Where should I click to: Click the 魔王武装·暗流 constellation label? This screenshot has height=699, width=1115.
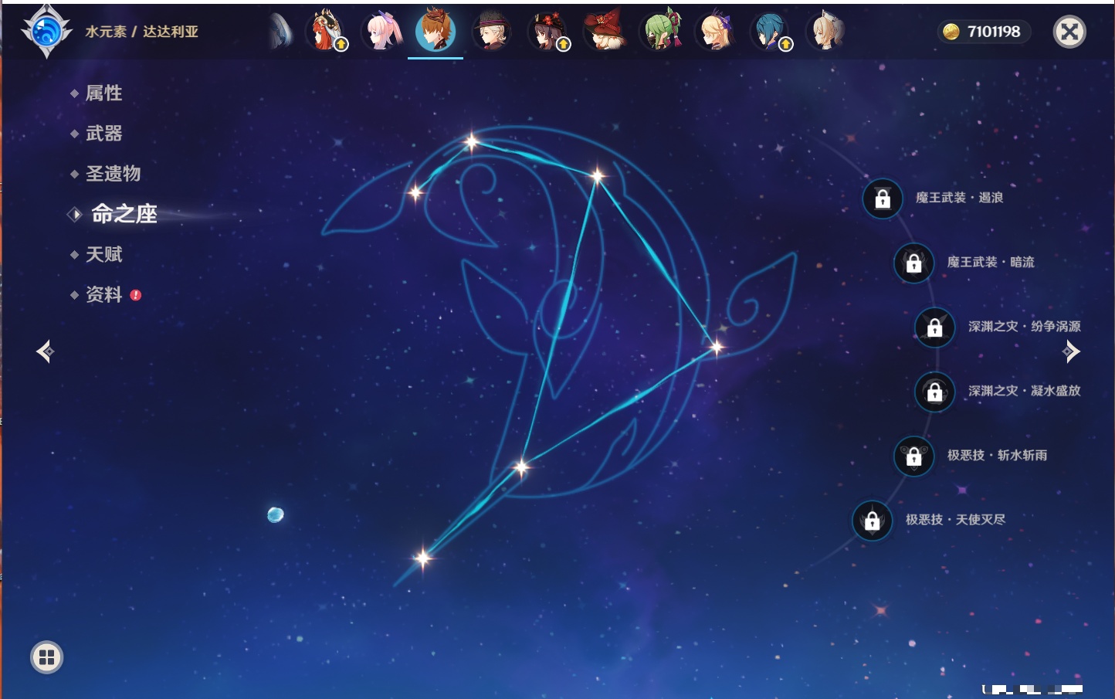[x=991, y=262]
